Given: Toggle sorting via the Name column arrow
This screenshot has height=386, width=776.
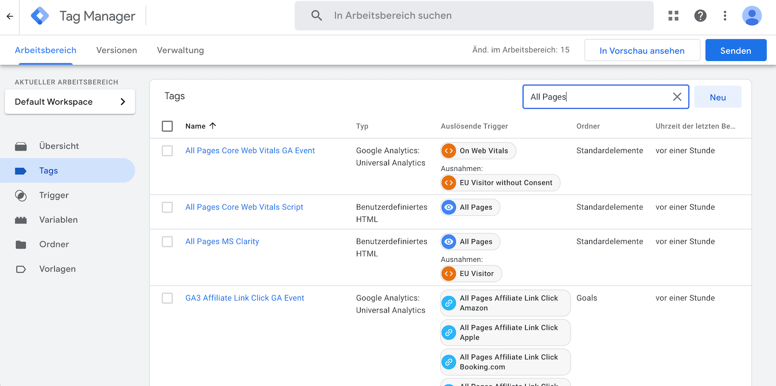Looking at the screenshot, I should tap(213, 125).
